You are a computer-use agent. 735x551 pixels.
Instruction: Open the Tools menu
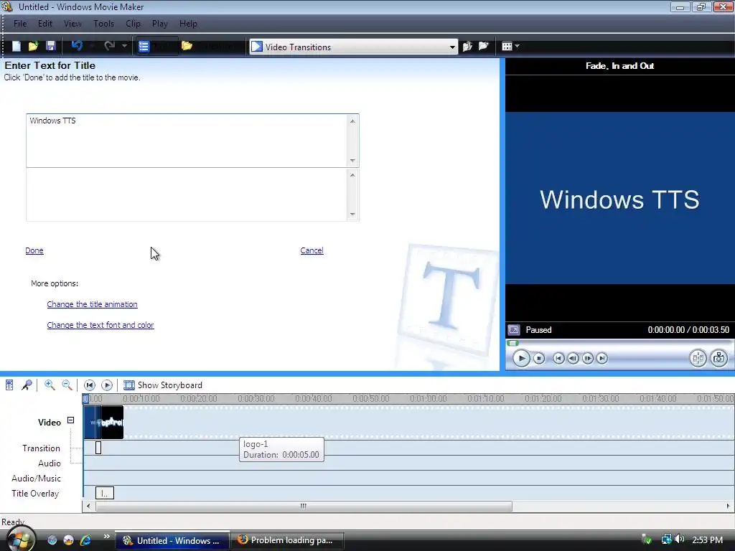tap(103, 24)
